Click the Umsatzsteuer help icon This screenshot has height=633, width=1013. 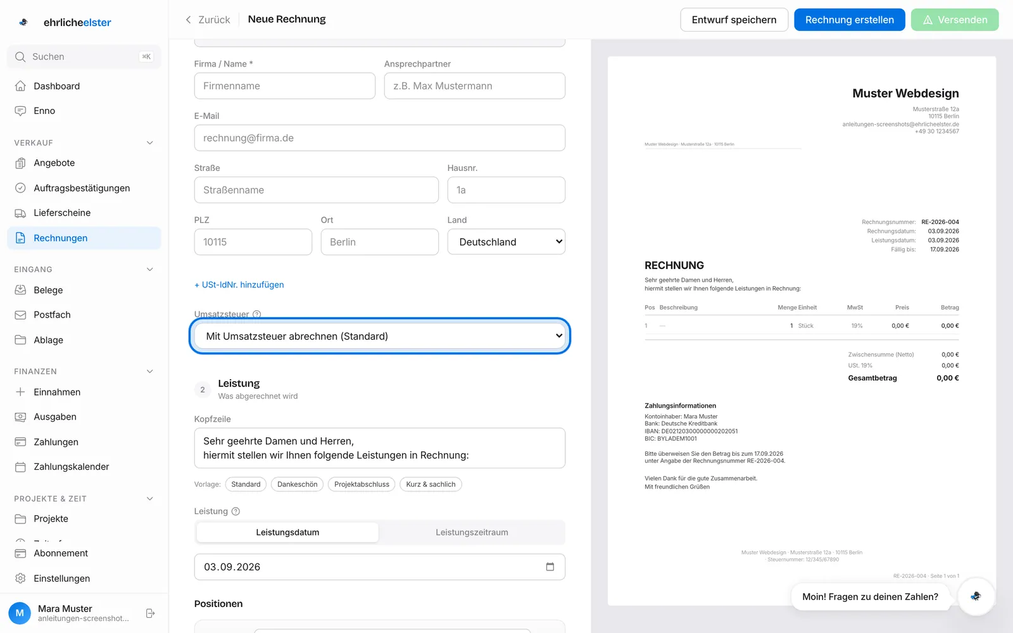coord(256,314)
